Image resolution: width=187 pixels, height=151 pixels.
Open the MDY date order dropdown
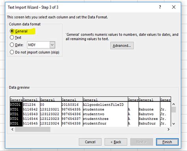click(52, 45)
